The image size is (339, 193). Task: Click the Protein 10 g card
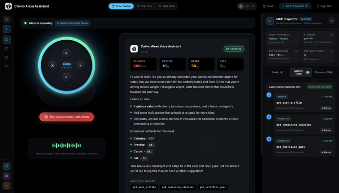172,64
